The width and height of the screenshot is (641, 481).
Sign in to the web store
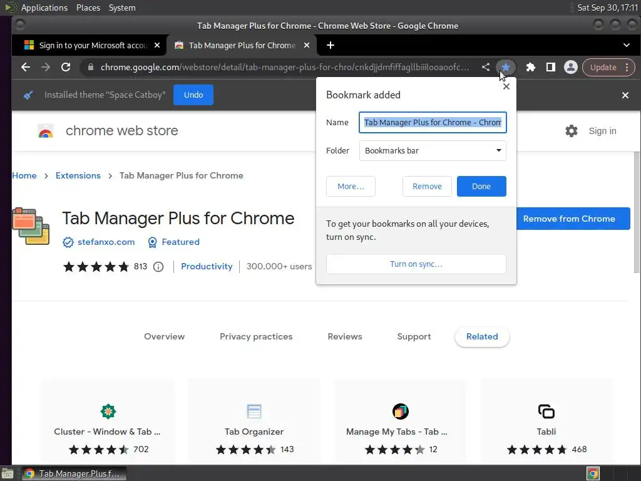pyautogui.click(x=602, y=131)
